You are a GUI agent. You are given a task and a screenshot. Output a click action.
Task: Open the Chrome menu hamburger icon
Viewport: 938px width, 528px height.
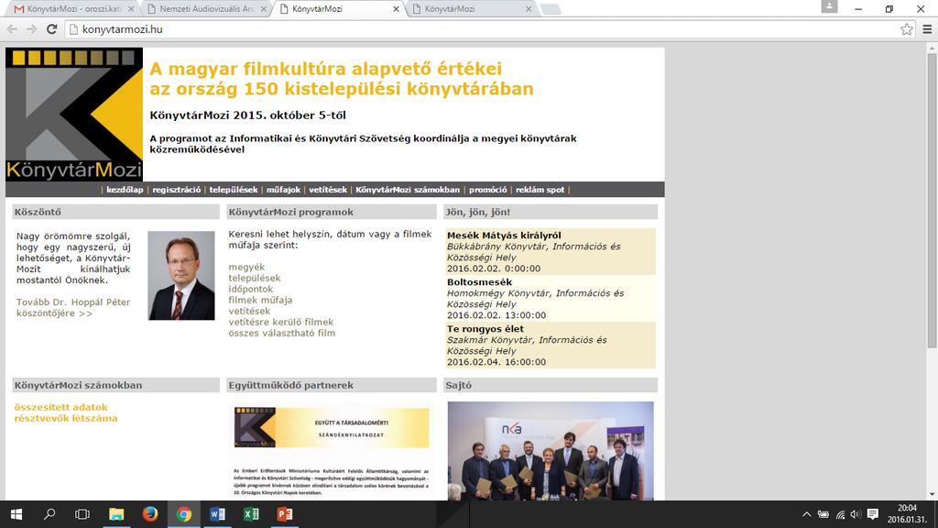[x=927, y=29]
